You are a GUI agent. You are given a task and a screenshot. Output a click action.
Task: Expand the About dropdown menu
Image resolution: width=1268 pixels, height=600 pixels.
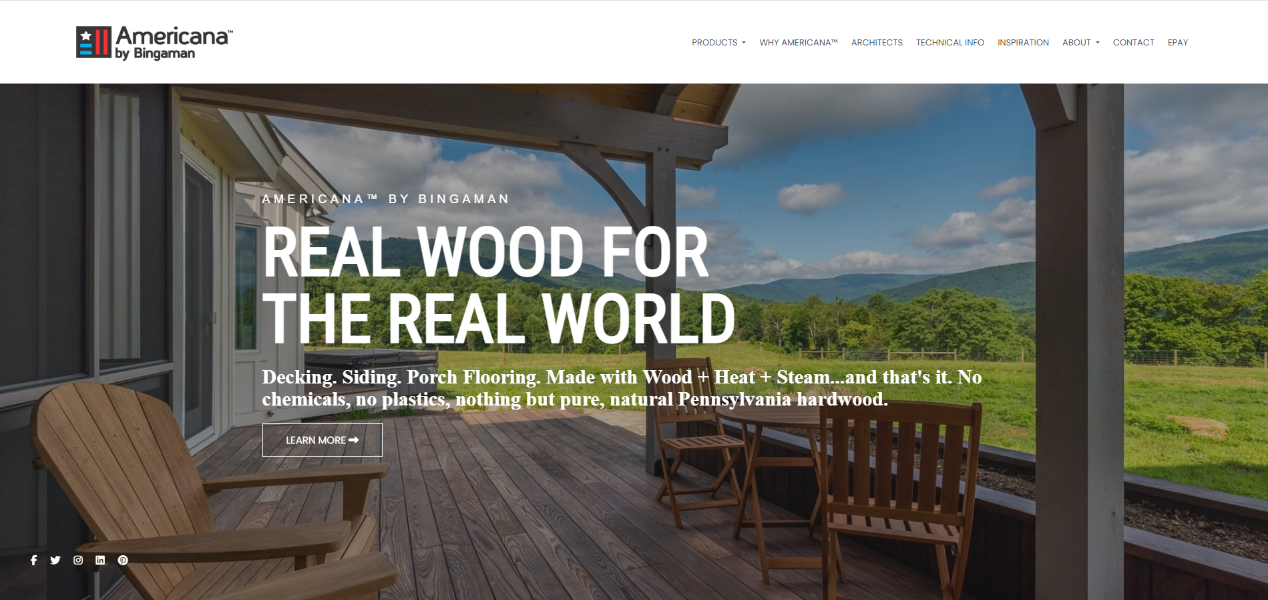point(1080,42)
